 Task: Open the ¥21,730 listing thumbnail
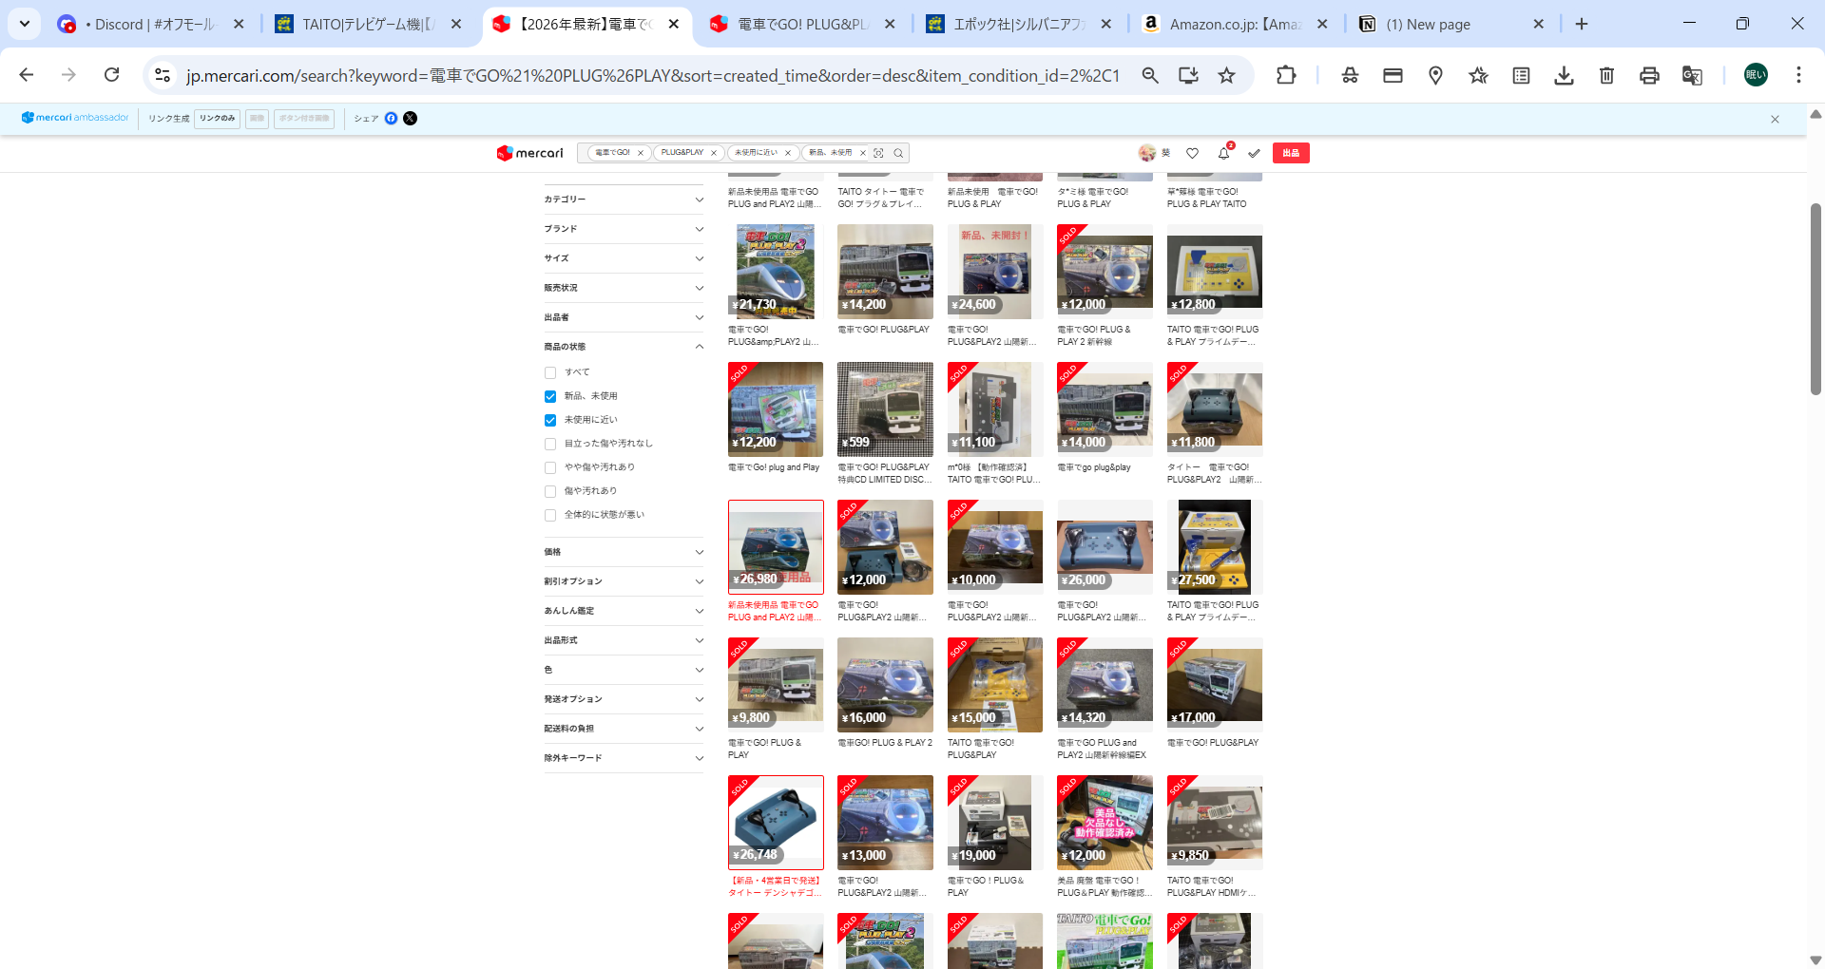[x=776, y=272]
